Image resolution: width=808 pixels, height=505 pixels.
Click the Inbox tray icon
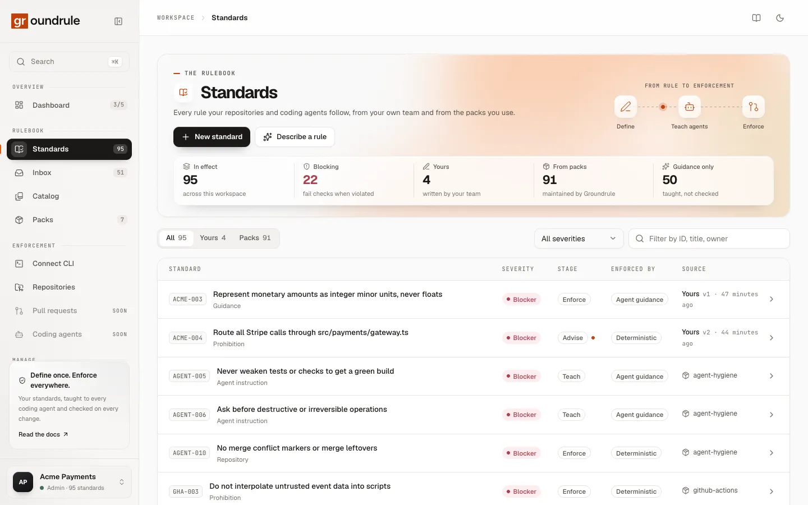click(19, 173)
